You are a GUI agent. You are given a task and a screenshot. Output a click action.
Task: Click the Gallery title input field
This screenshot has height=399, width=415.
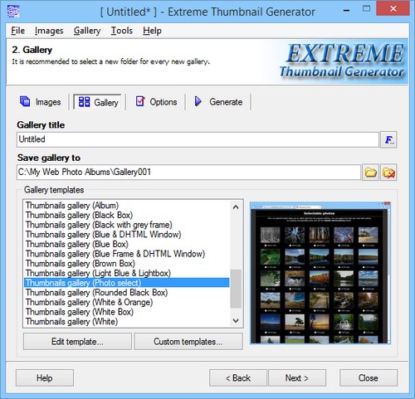tap(198, 139)
